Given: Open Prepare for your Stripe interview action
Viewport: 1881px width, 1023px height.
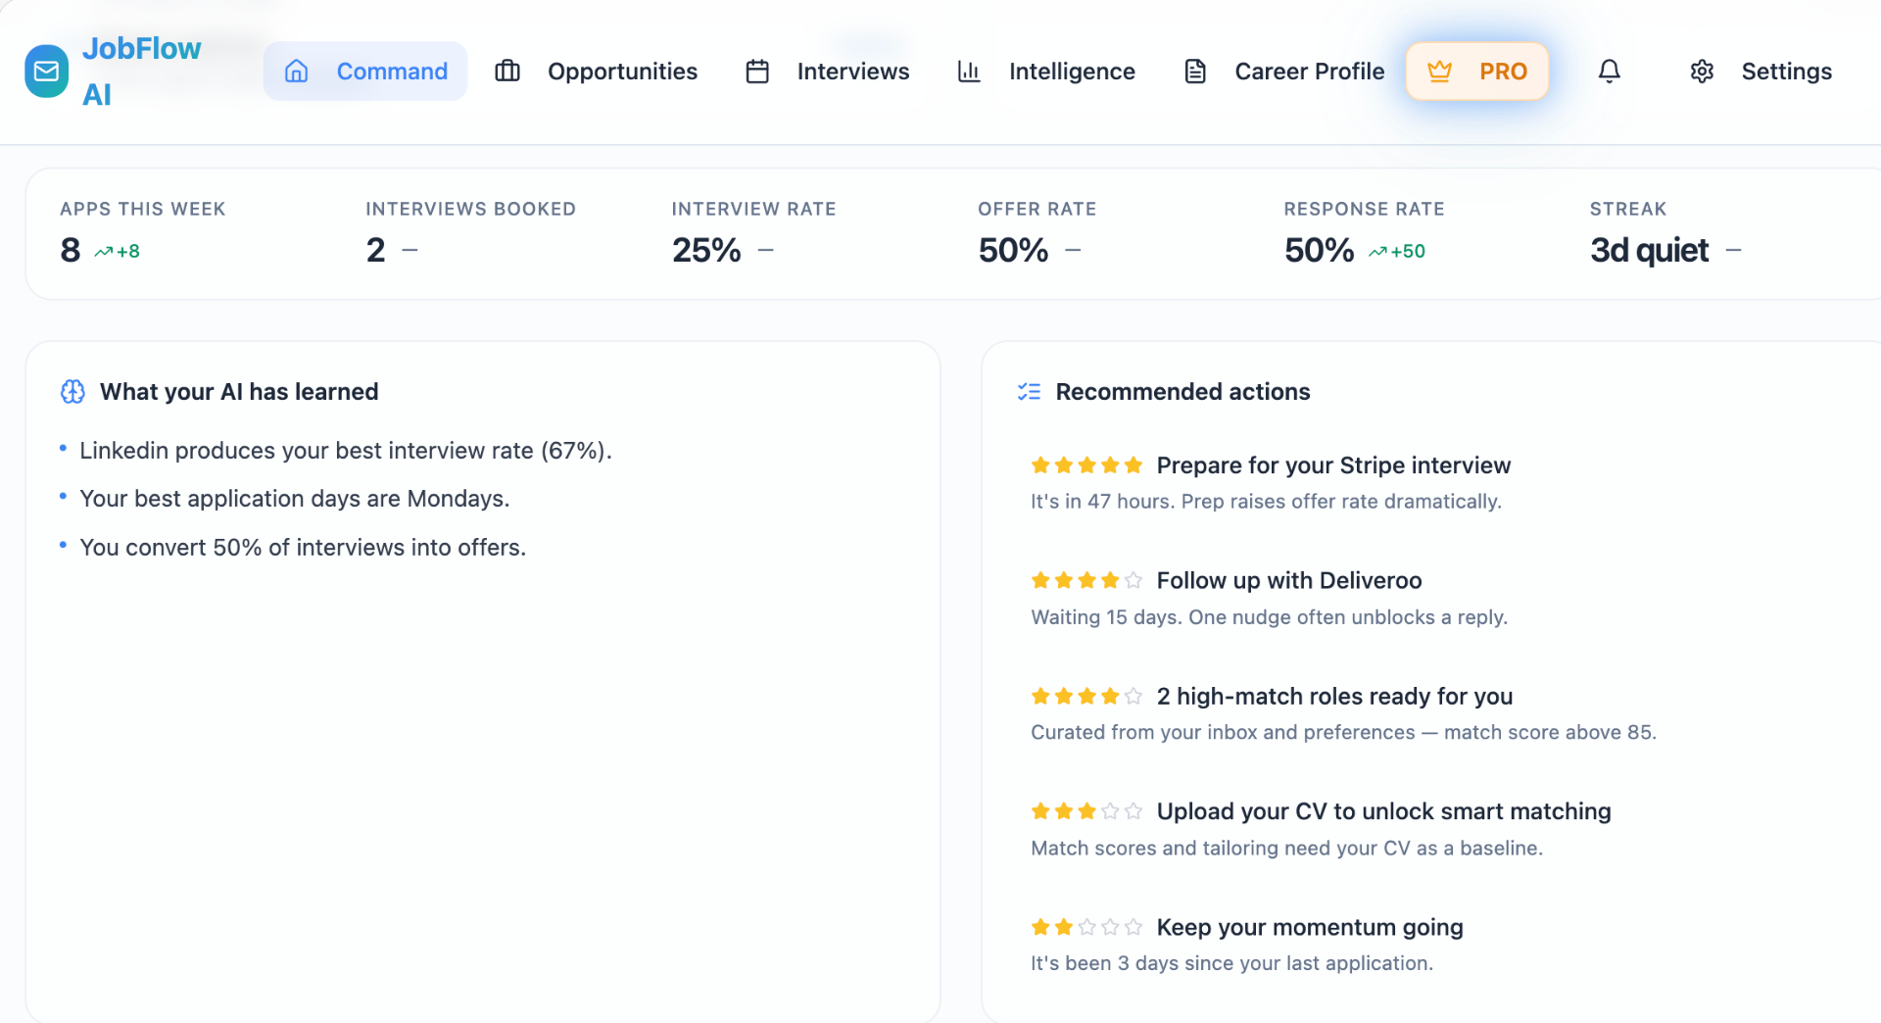Looking at the screenshot, I should pyautogui.click(x=1333, y=465).
